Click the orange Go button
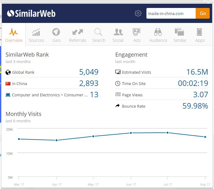Screen dimensions: 214x189 [203, 13]
